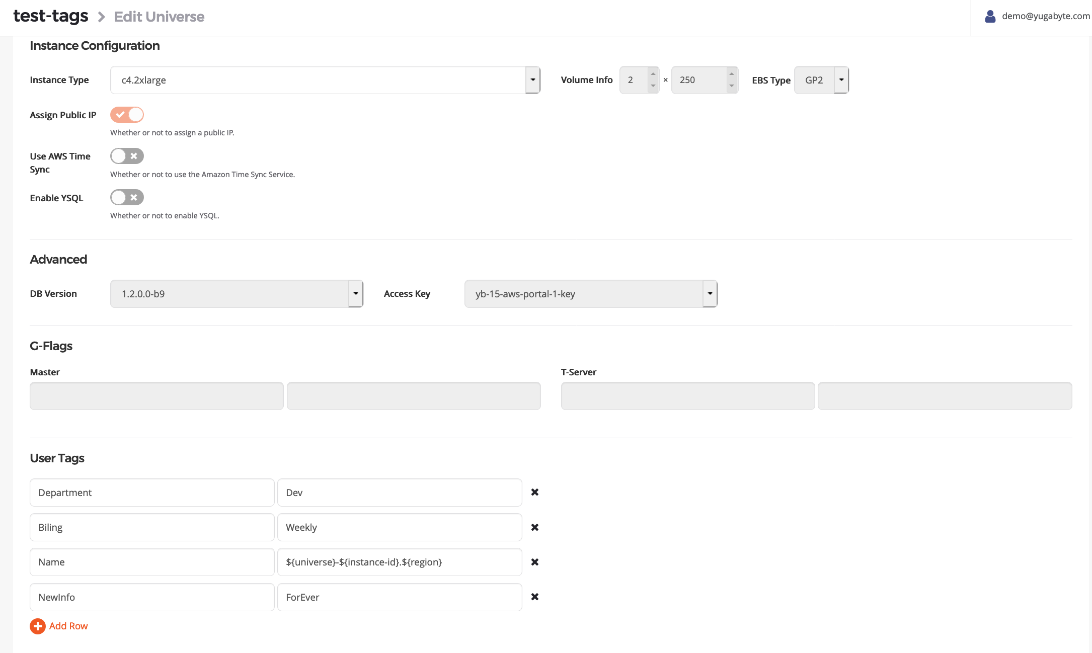Click the ForEver tag value field

click(x=400, y=597)
